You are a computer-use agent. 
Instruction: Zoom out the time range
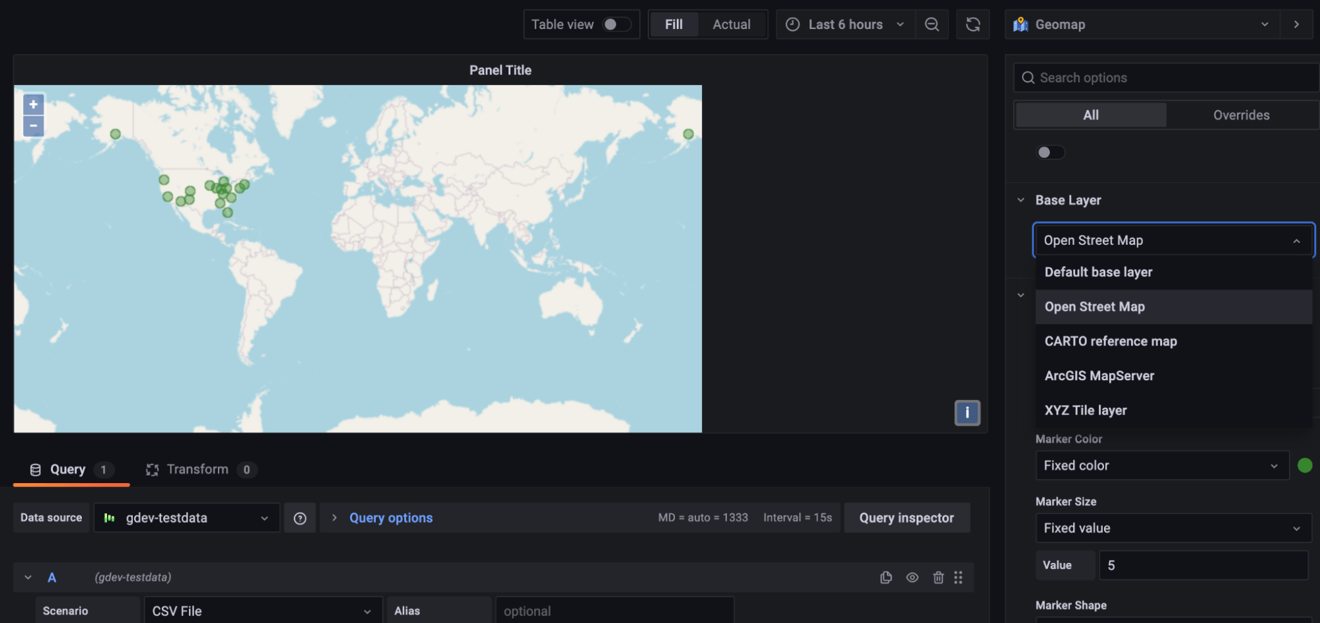coord(932,24)
